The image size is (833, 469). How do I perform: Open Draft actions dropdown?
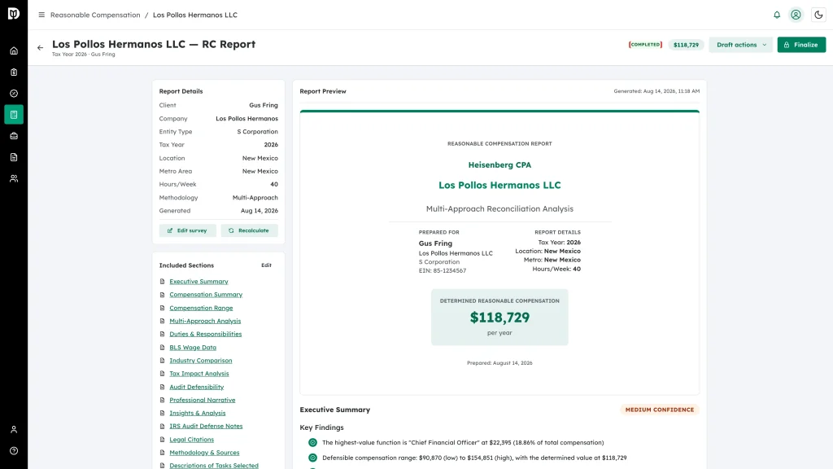click(x=740, y=45)
